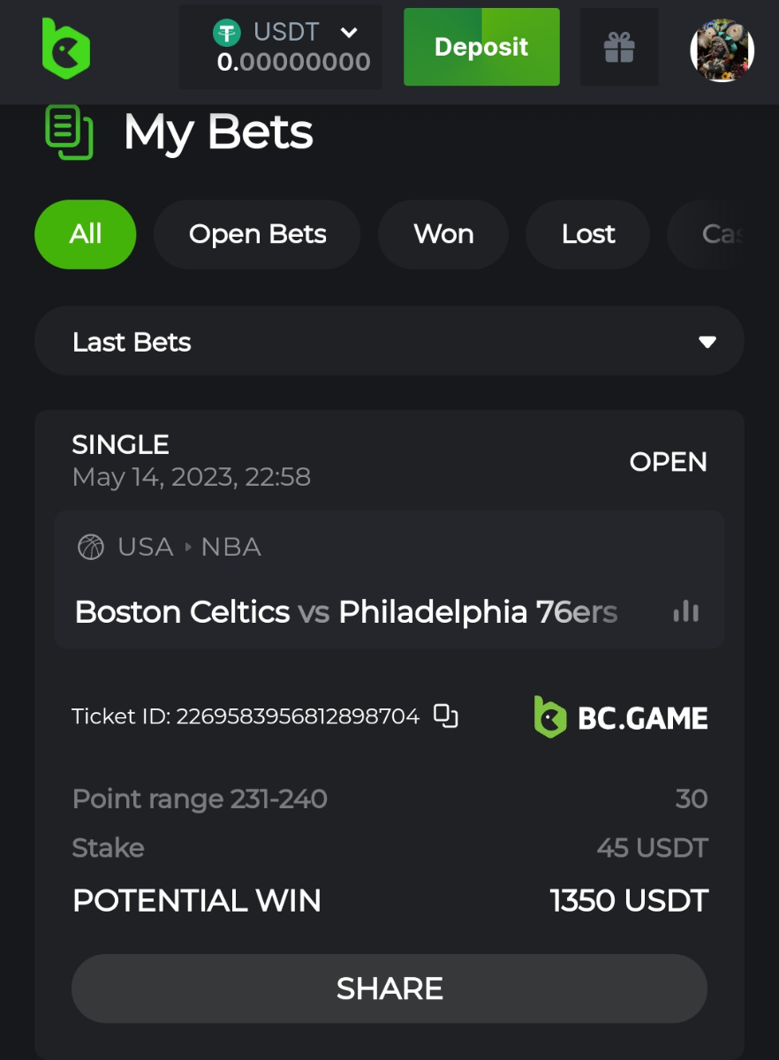Viewport: 779px width, 1060px height.
Task: Share this bet ticket
Action: point(389,988)
